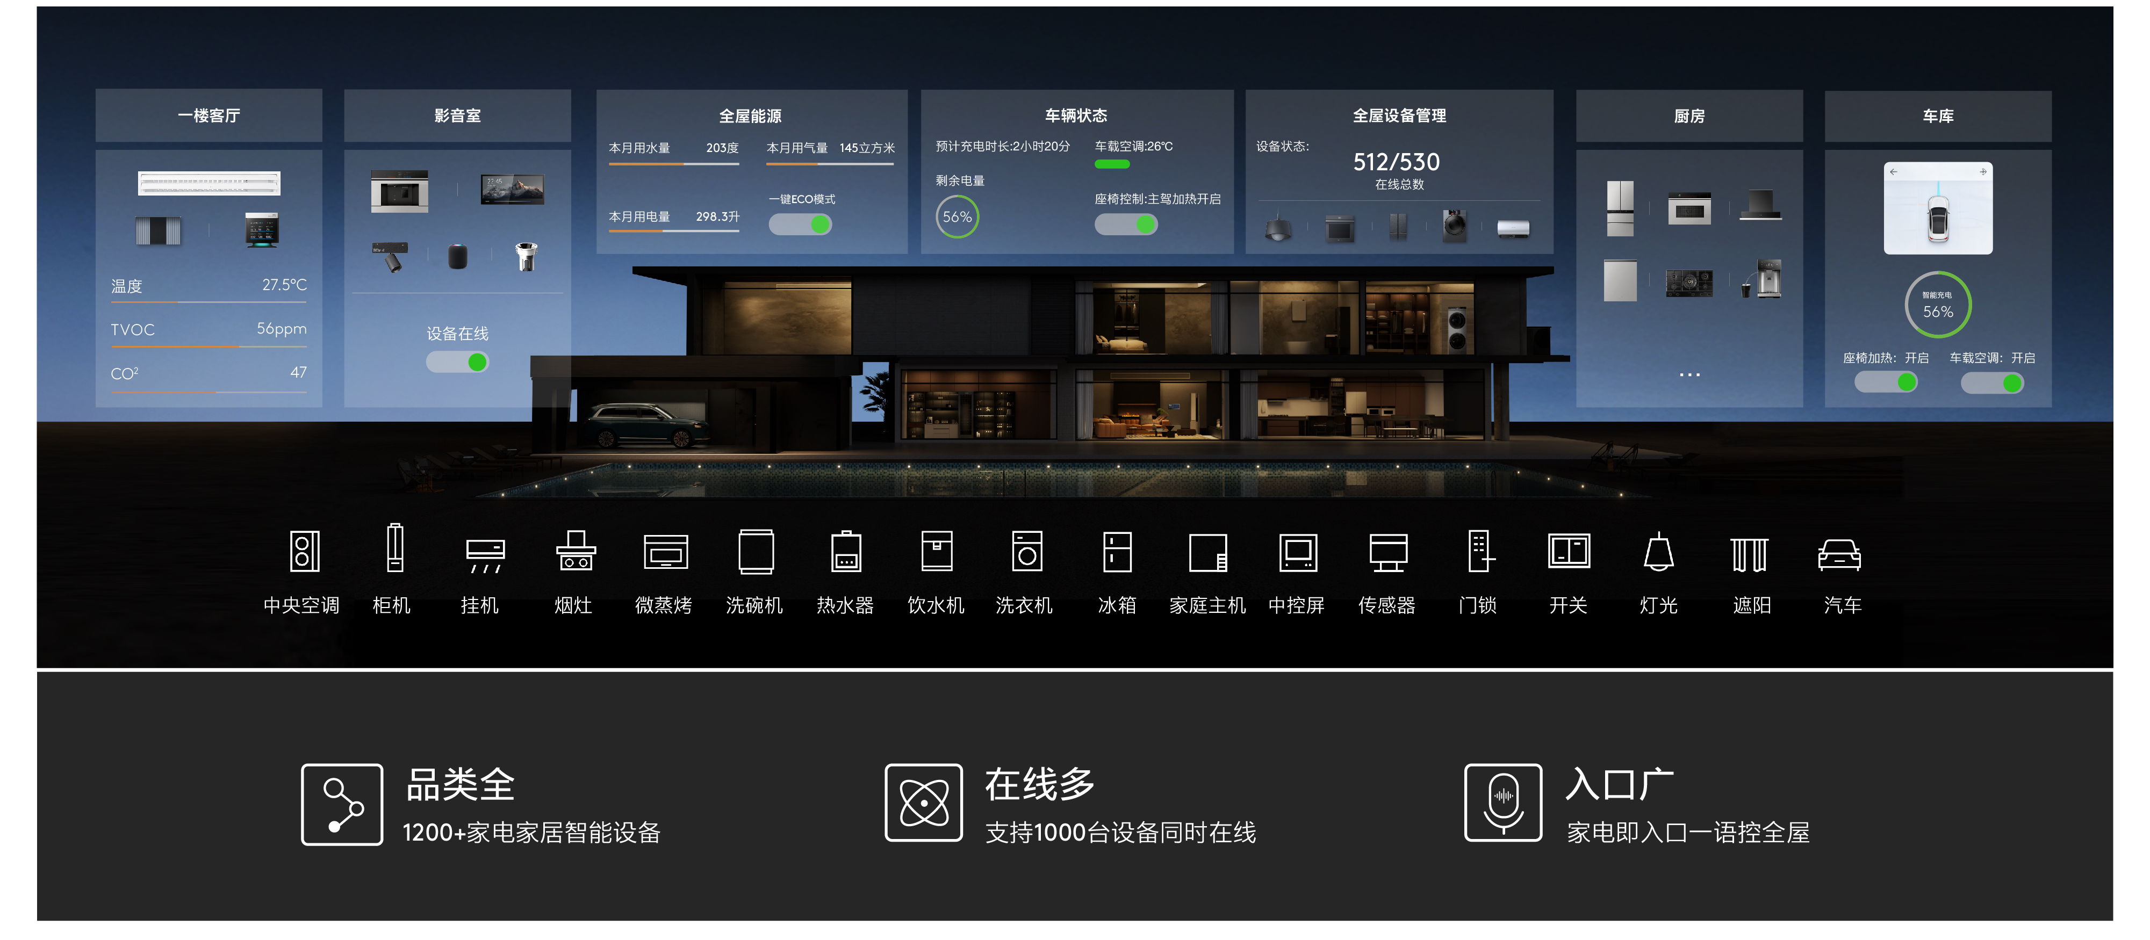2150x940 pixels.
Task: Click the 温度 progress bar in 一楼客厅
Action: pyautogui.click(x=208, y=302)
